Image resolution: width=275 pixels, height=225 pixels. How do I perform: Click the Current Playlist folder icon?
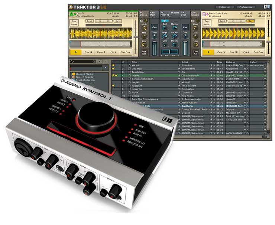pos(74,74)
